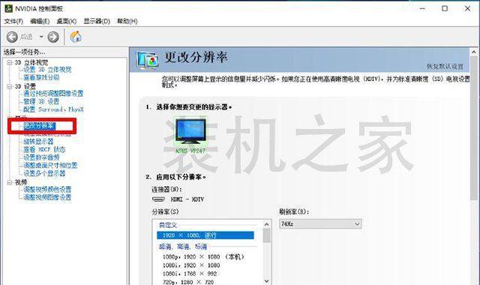Screen dimensions: 480x285
Task: Select 查看游戏分级 in task tree
Action: click(41, 77)
